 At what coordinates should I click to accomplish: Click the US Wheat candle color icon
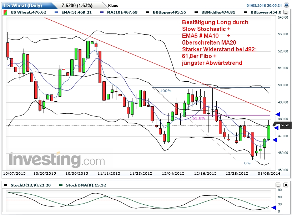[5, 12]
